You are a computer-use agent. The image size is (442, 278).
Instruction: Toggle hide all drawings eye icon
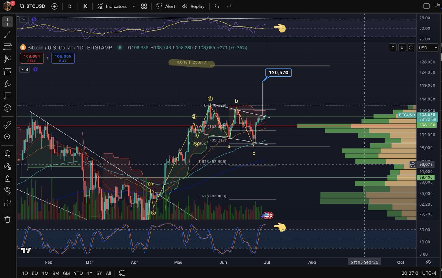pyautogui.click(x=7, y=190)
